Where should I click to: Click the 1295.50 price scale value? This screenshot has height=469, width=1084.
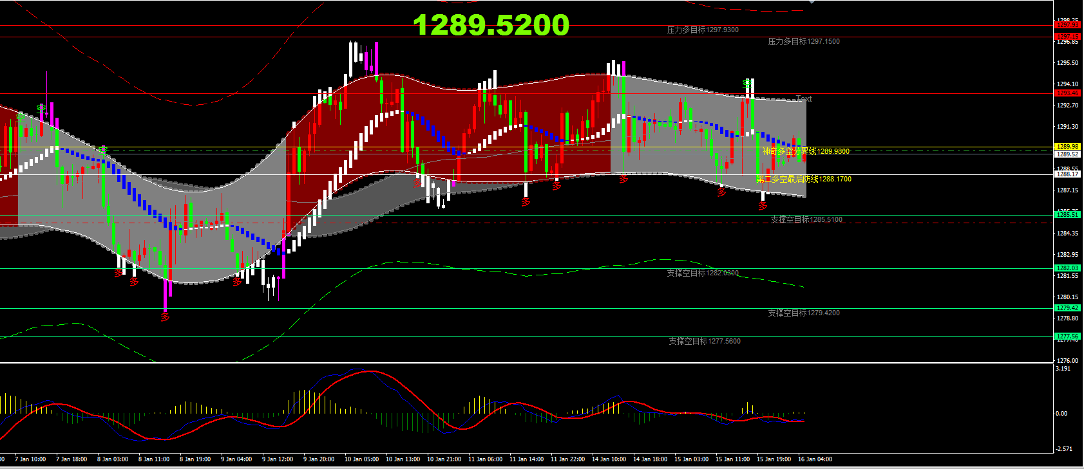coord(1068,63)
